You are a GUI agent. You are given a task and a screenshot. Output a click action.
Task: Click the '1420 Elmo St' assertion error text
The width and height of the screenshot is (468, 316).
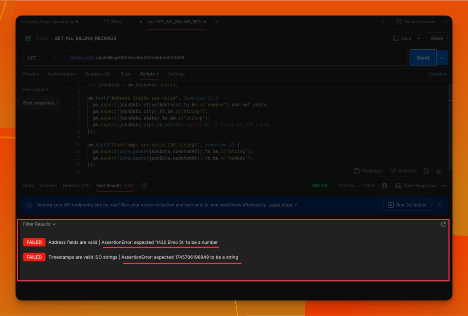point(160,242)
